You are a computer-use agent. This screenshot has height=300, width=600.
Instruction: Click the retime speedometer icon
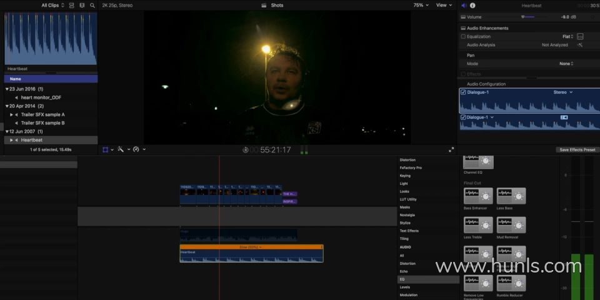tap(136, 149)
